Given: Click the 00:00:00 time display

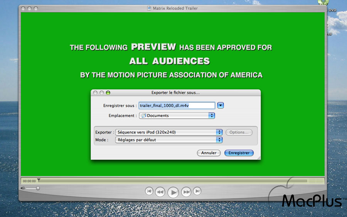Looking at the screenshot, I should pyautogui.click(x=29, y=181).
